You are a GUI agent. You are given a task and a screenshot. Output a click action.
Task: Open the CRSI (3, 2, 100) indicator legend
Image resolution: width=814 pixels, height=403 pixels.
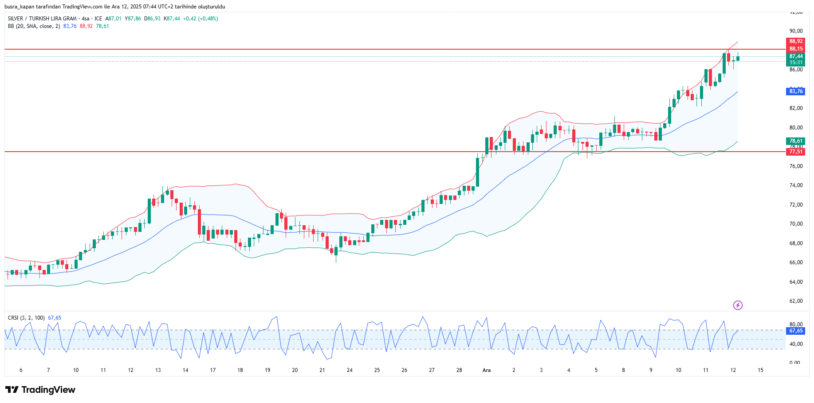[26, 318]
